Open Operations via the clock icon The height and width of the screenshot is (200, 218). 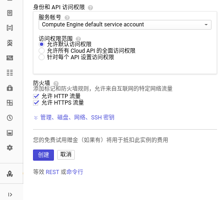(10, 118)
